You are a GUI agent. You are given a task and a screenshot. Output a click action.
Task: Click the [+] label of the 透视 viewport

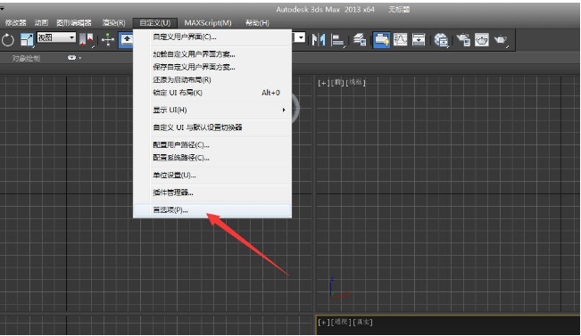(x=323, y=323)
